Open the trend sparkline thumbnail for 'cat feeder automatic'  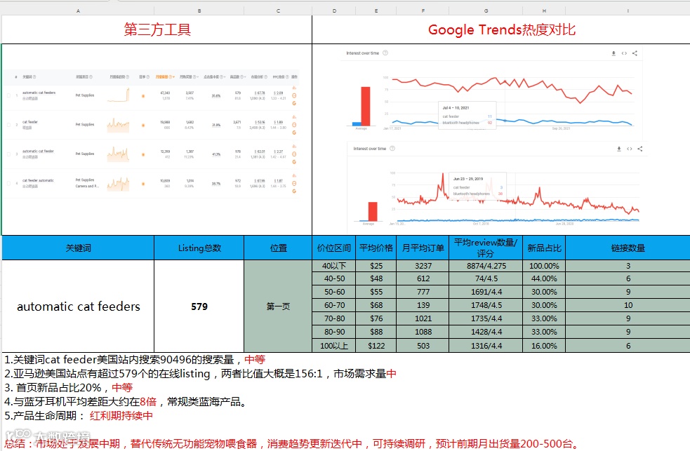[x=119, y=184]
